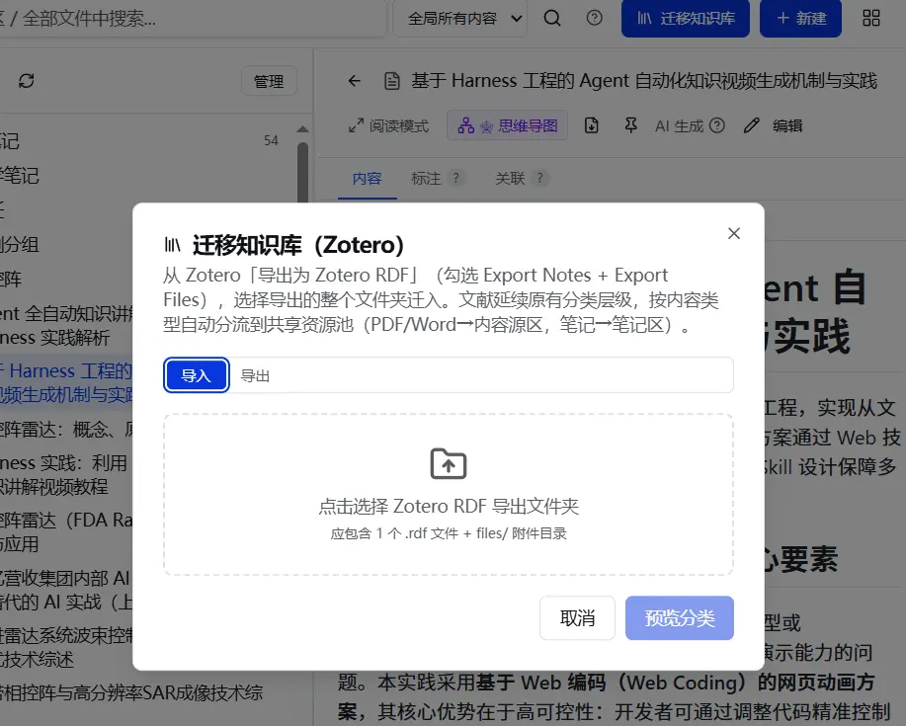Click the library icon in 迁移知识库 button
Image resolution: width=906 pixels, height=726 pixels.
(x=644, y=19)
